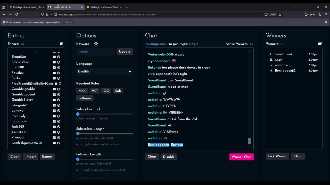Open the browser tab list dropdown arrow

click(x=296, y=7)
